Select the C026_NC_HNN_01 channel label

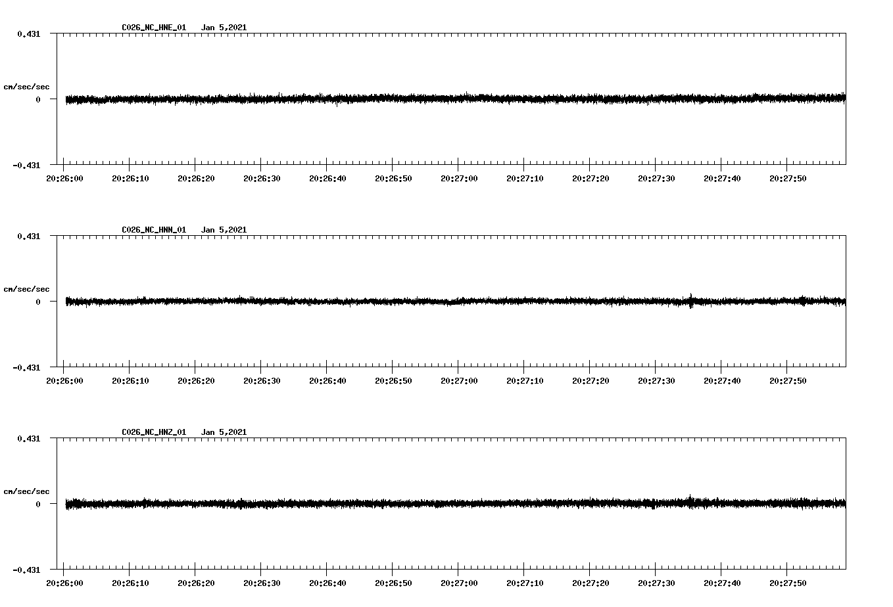(x=153, y=229)
